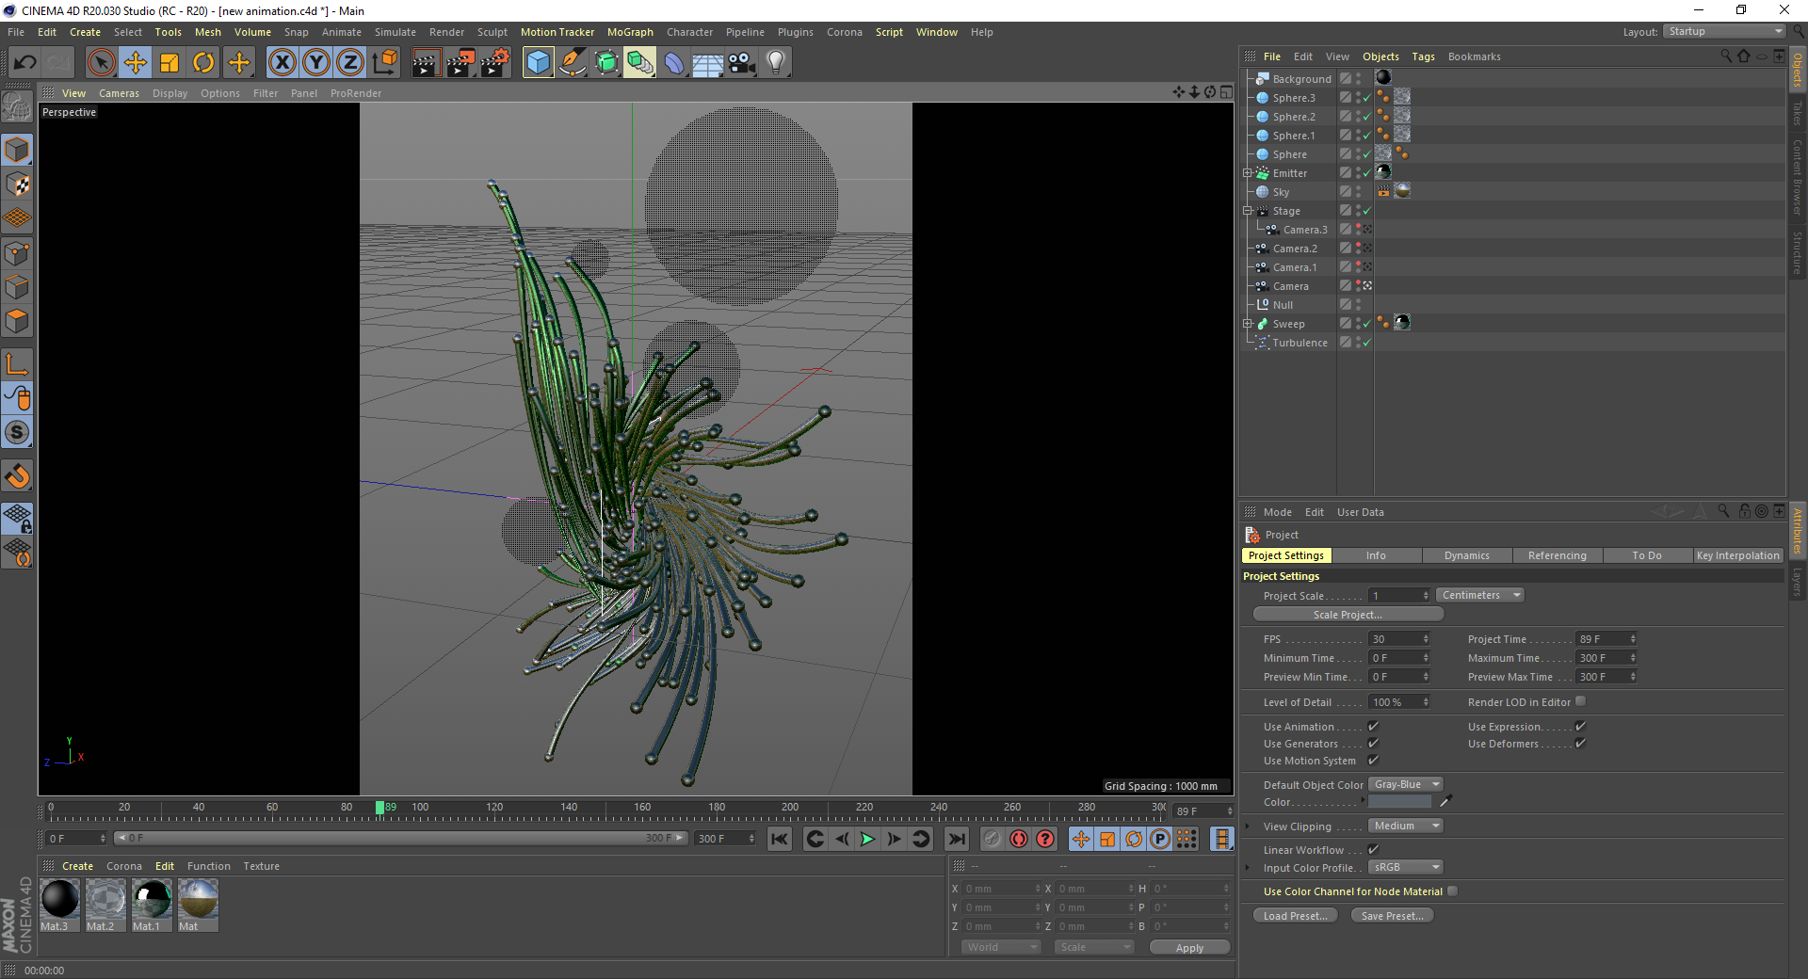
Task: Add a Cube primitive object
Action: pos(538,63)
